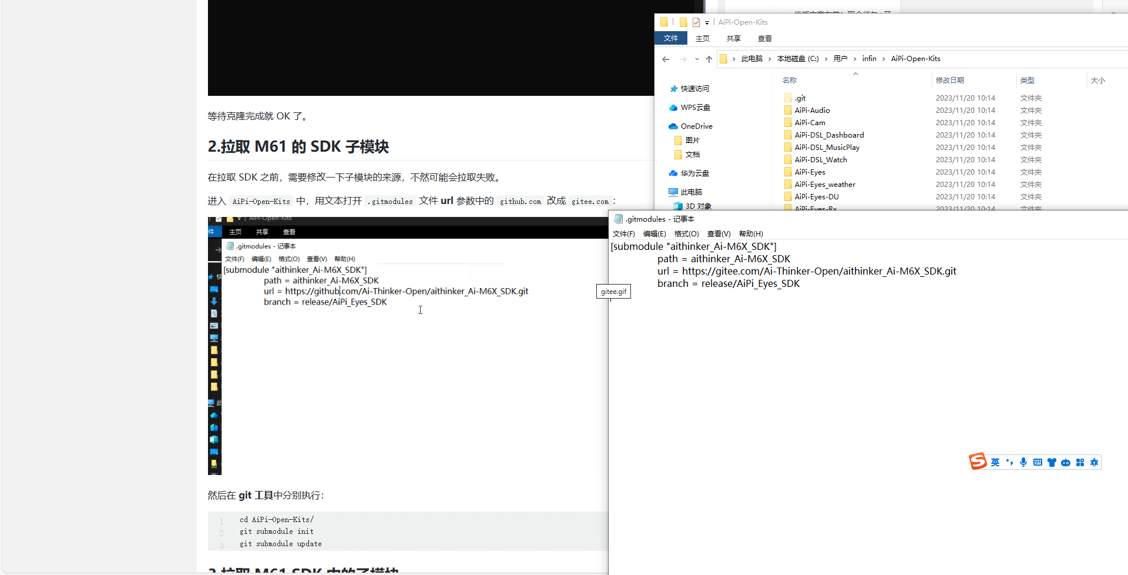
Task: Select 此电脑 in the address breadcrumb
Action: [x=752, y=59]
